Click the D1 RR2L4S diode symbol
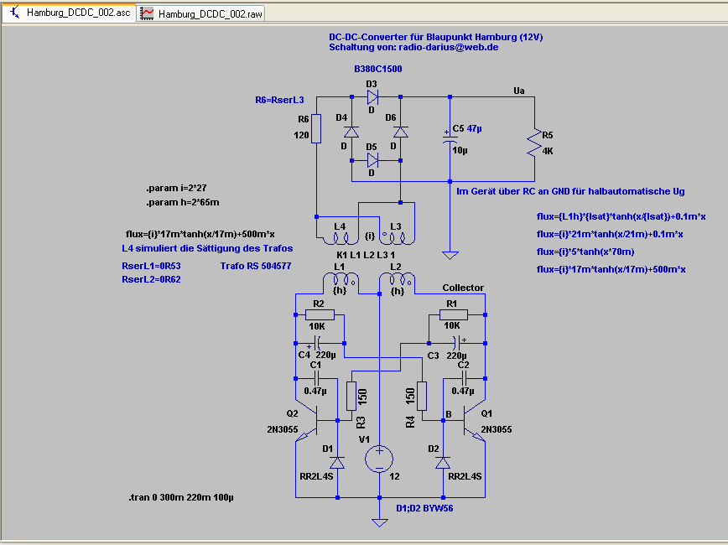This screenshot has height=545, width=728. pos(337,463)
